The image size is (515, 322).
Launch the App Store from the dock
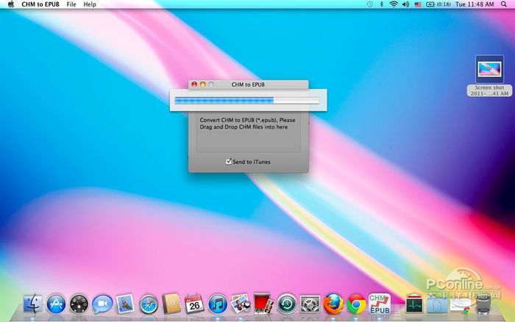(56, 304)
